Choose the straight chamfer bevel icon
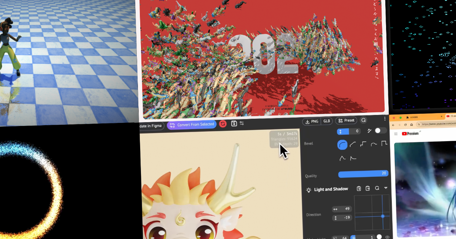 click(353, 144)
